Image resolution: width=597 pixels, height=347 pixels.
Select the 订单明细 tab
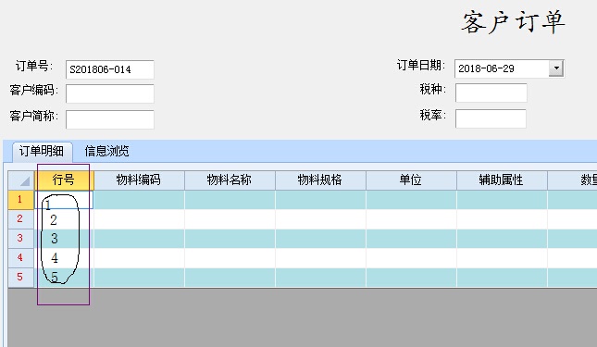pyautogui.click(x=42, y=151)
